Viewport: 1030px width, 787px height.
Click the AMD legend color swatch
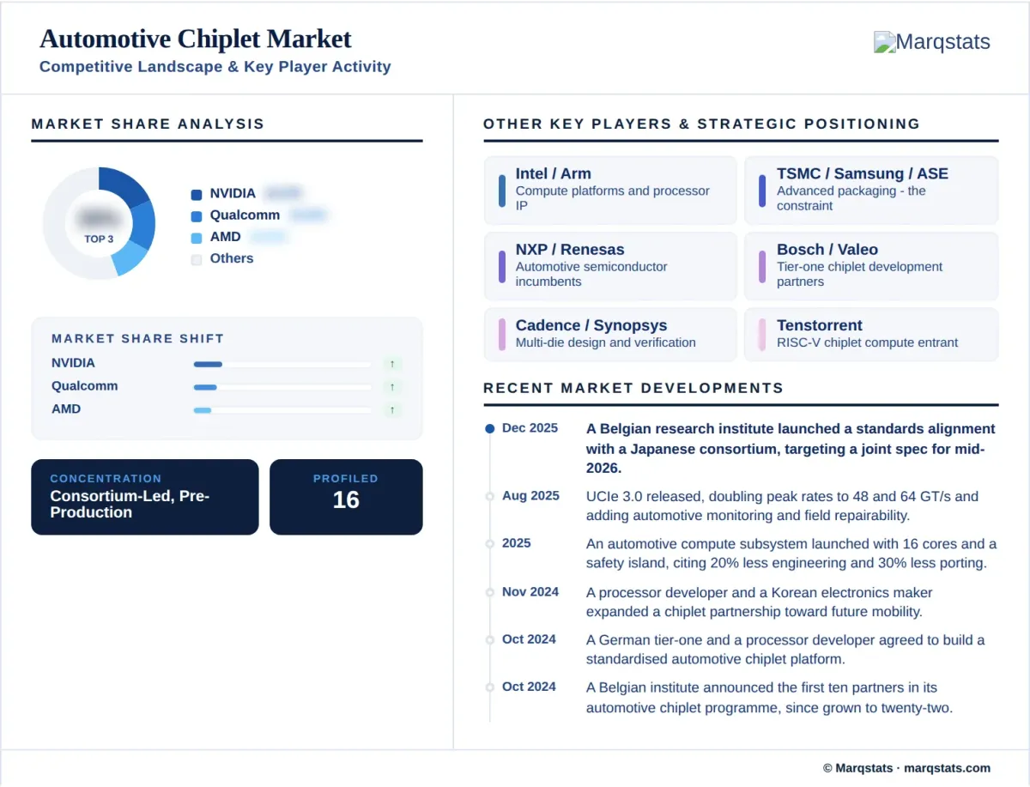[197, 238]
